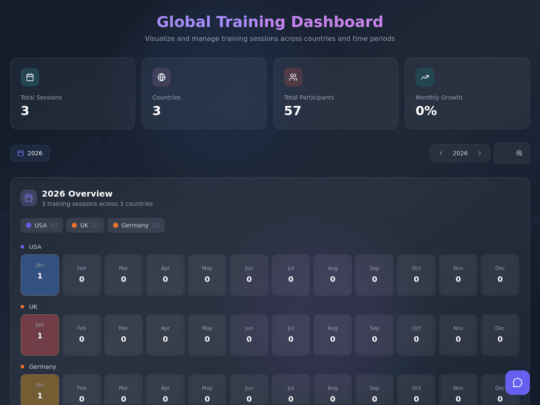Open Germany January cell with 1 session
Viewport: 540px width, 405px height.
tap(40, 390)
